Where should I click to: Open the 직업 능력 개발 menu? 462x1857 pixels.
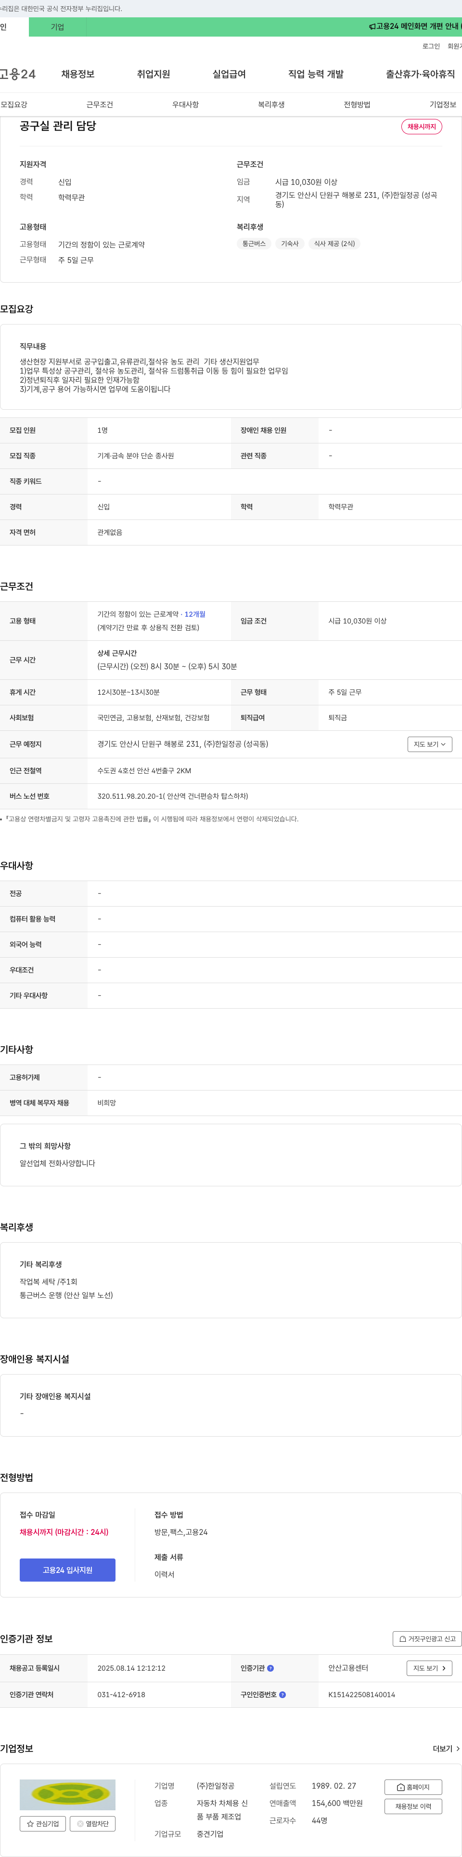316,74
